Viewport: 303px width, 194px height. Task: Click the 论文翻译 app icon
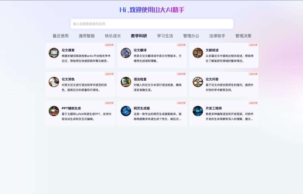(x=126, y=53)
